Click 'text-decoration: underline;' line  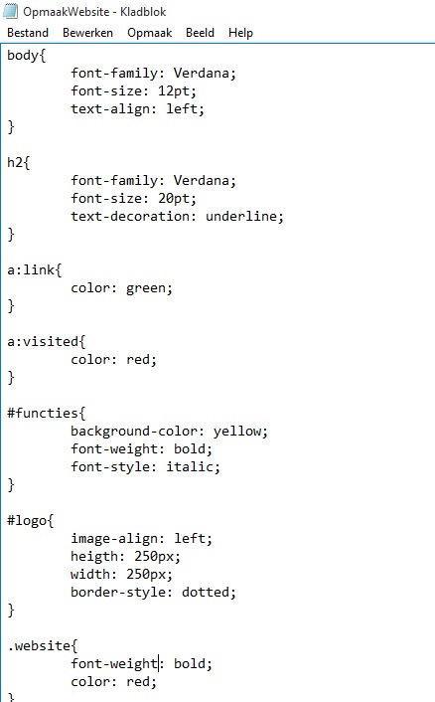tap(177, 216)
